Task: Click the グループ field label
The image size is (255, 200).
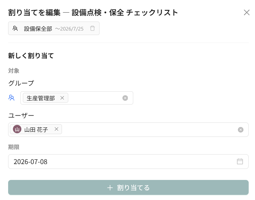Action: click(x=21, y=83)
